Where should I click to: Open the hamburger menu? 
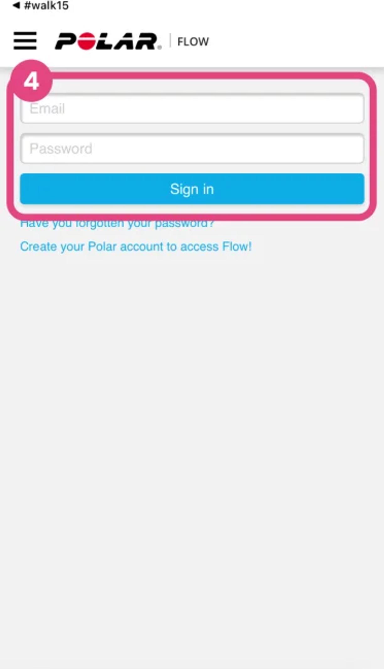pos(25,41)
